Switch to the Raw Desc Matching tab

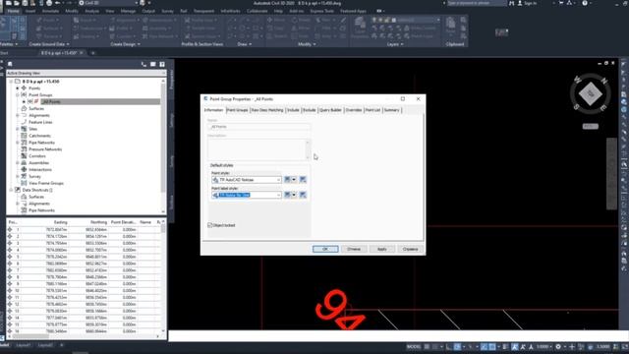tap(267, 110)
